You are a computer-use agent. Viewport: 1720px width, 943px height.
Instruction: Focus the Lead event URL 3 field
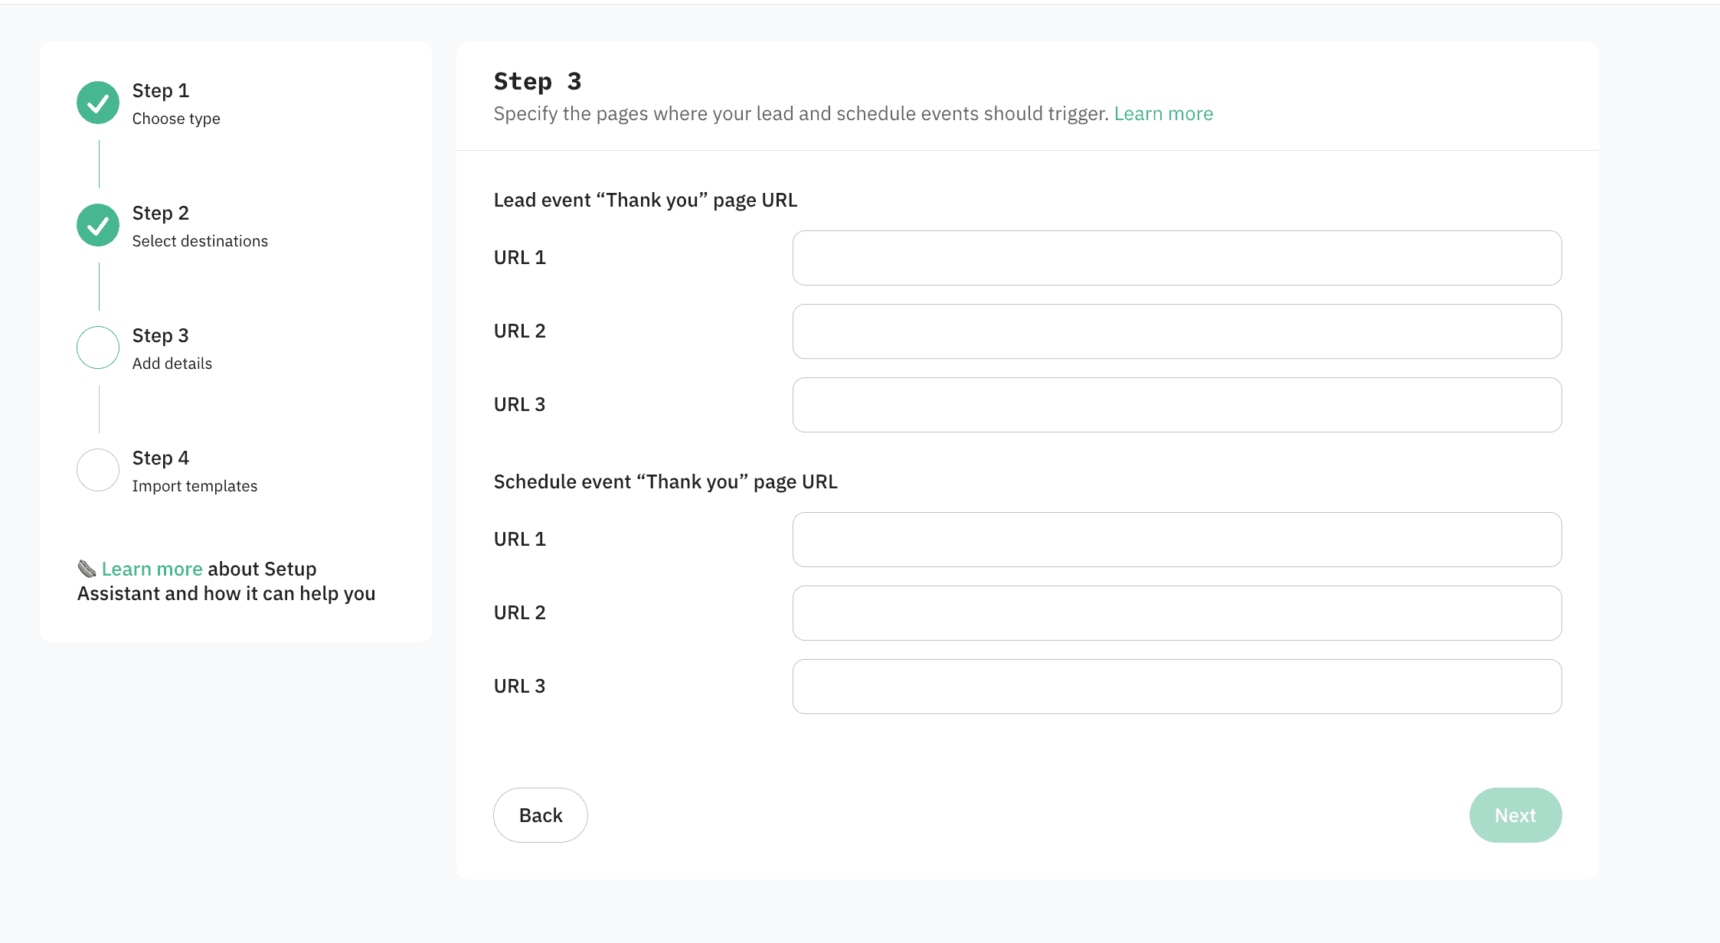pyautogui.click(x=1176, y=405)
